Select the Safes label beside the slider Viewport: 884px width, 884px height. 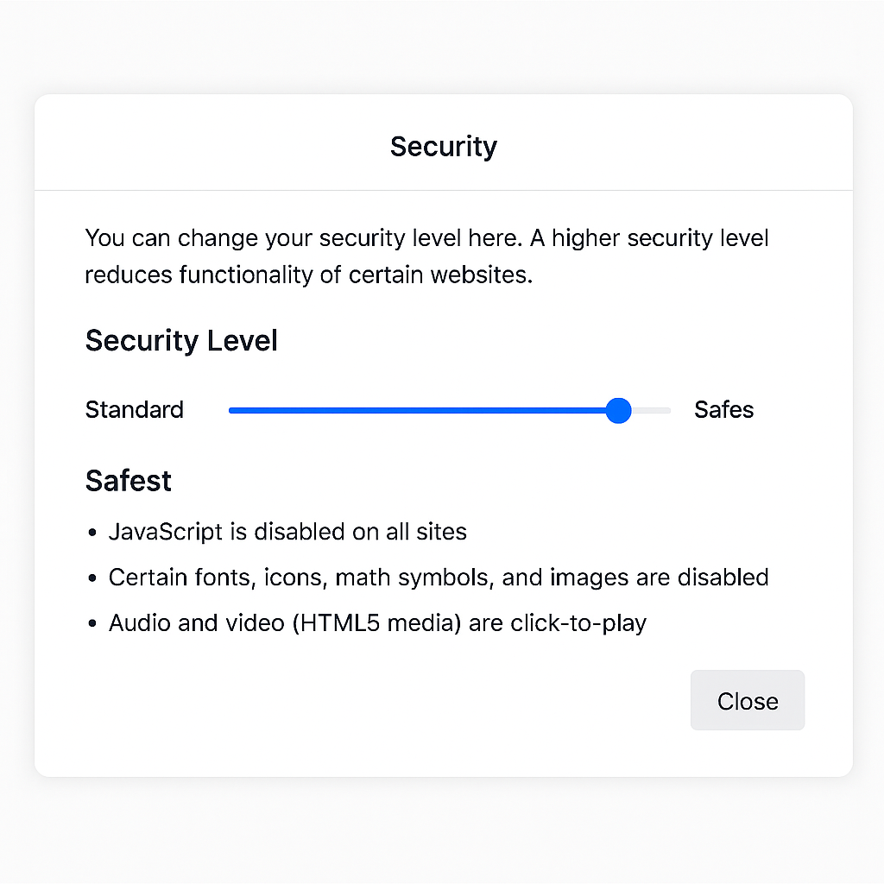click(x=724, y=410)
